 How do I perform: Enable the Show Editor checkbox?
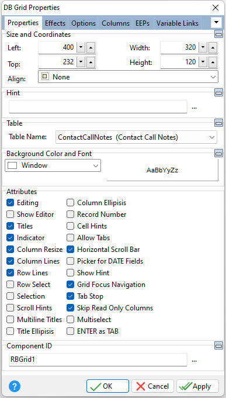click(10, 214)
